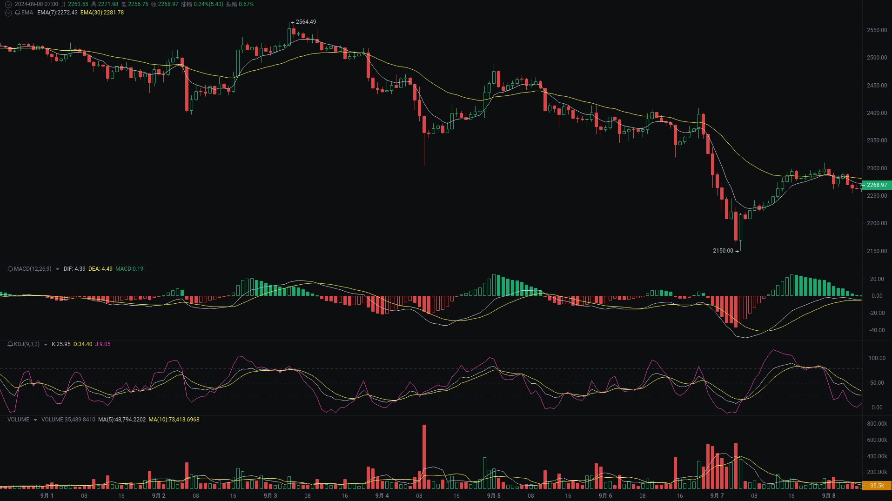This screenshot has height=501, width=892.
Task: Click the 2268.97 current price tag
Action: [x=877, y=185]
